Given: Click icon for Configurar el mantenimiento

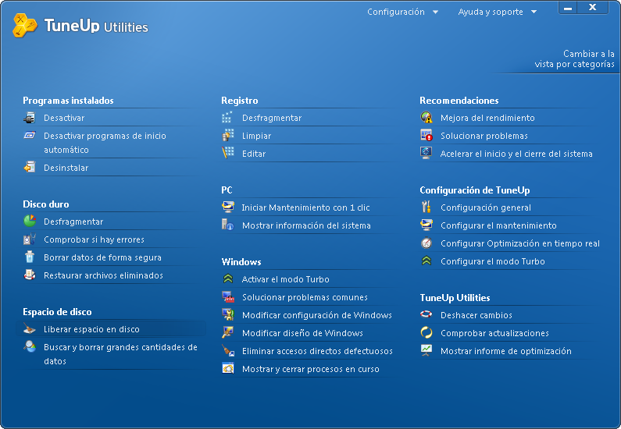Looking at the screenshot, I should pyautogui.click(x=426, y=225).
